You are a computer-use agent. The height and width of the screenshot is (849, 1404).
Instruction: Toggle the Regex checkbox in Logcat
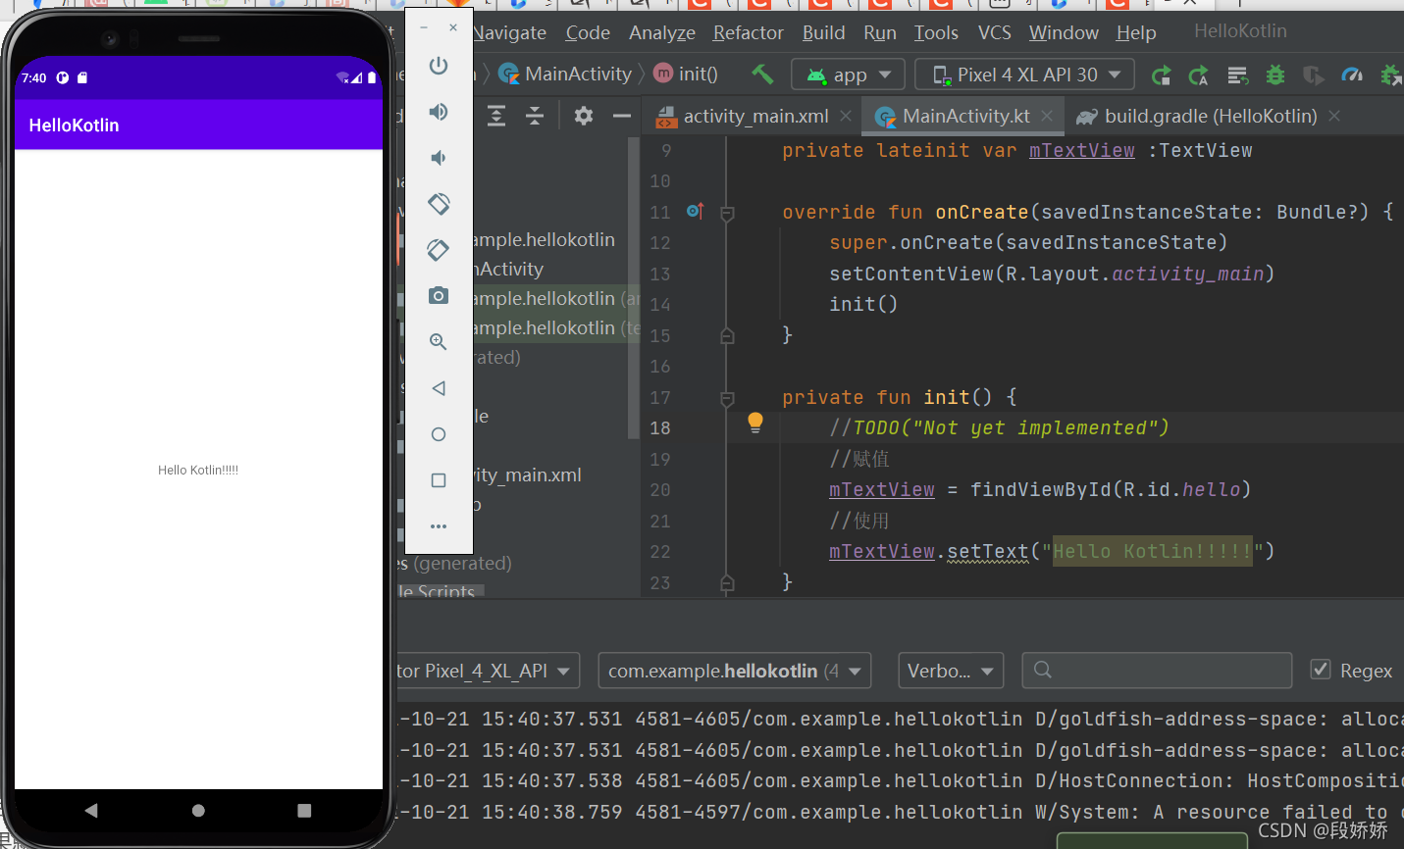(1321, 670)
